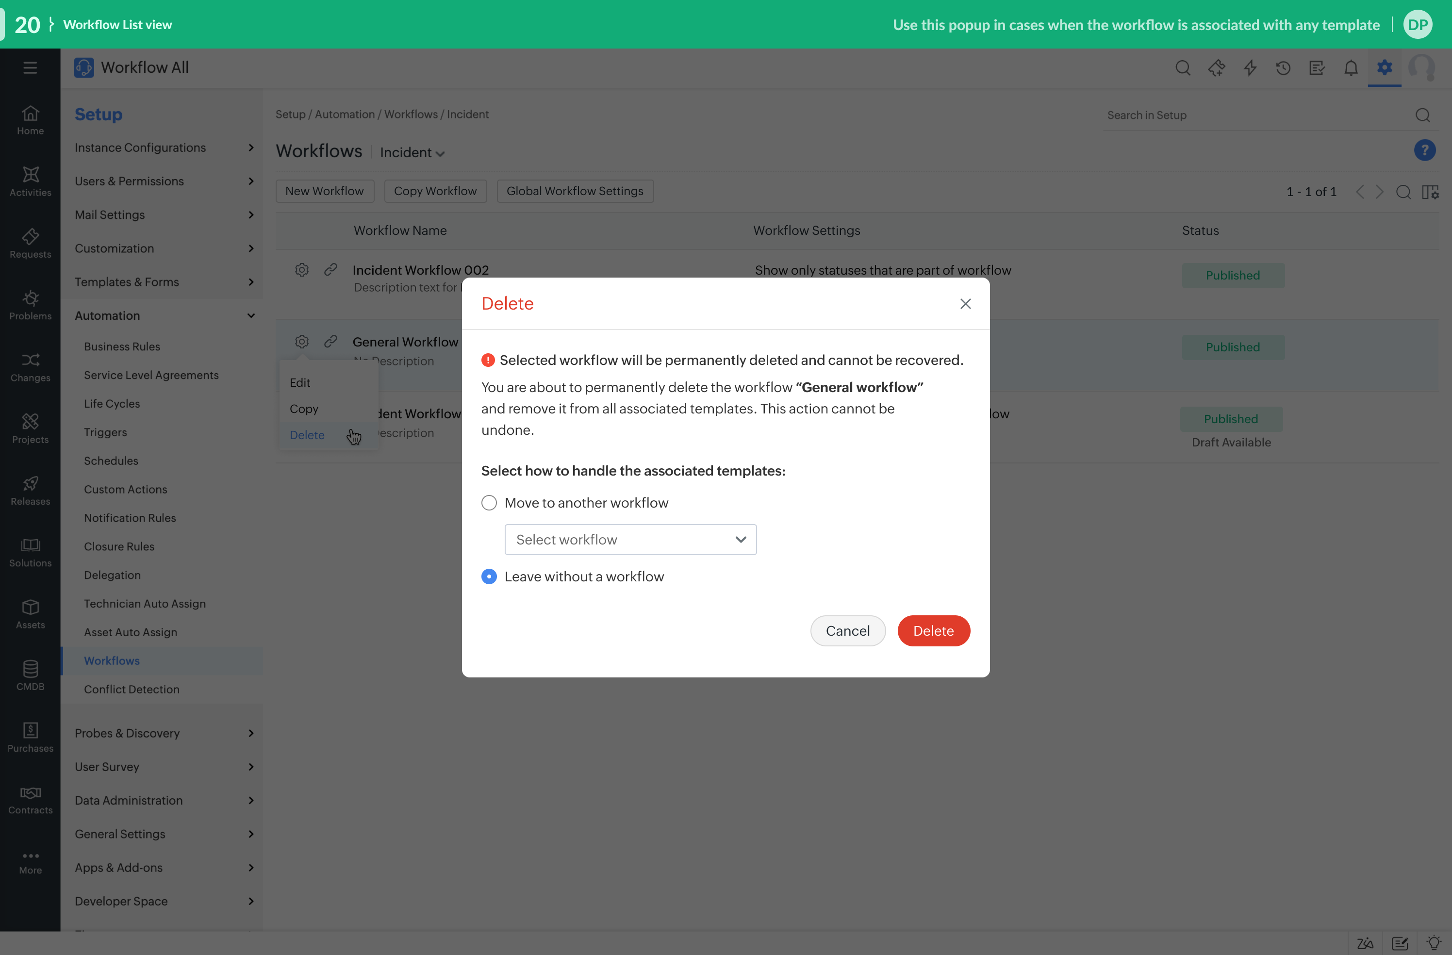Image resolution: width=1452 pixels, height=955 pixels.
Task: Click the Search in Setup field
Action: 1257,115
